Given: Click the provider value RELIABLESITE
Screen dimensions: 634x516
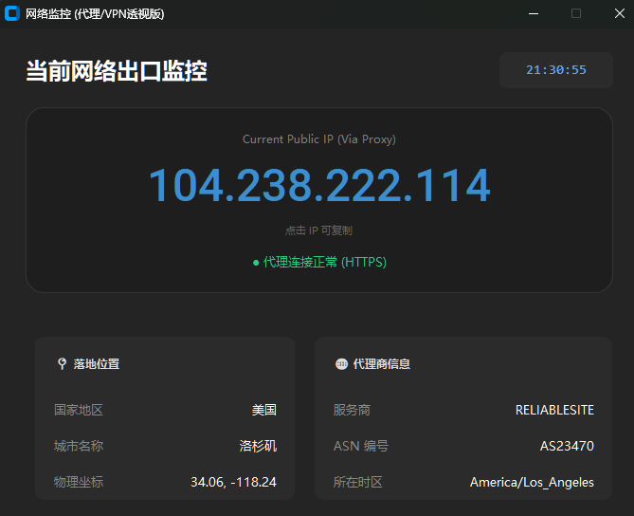Looking at the screenshot, I should [554, 410].
